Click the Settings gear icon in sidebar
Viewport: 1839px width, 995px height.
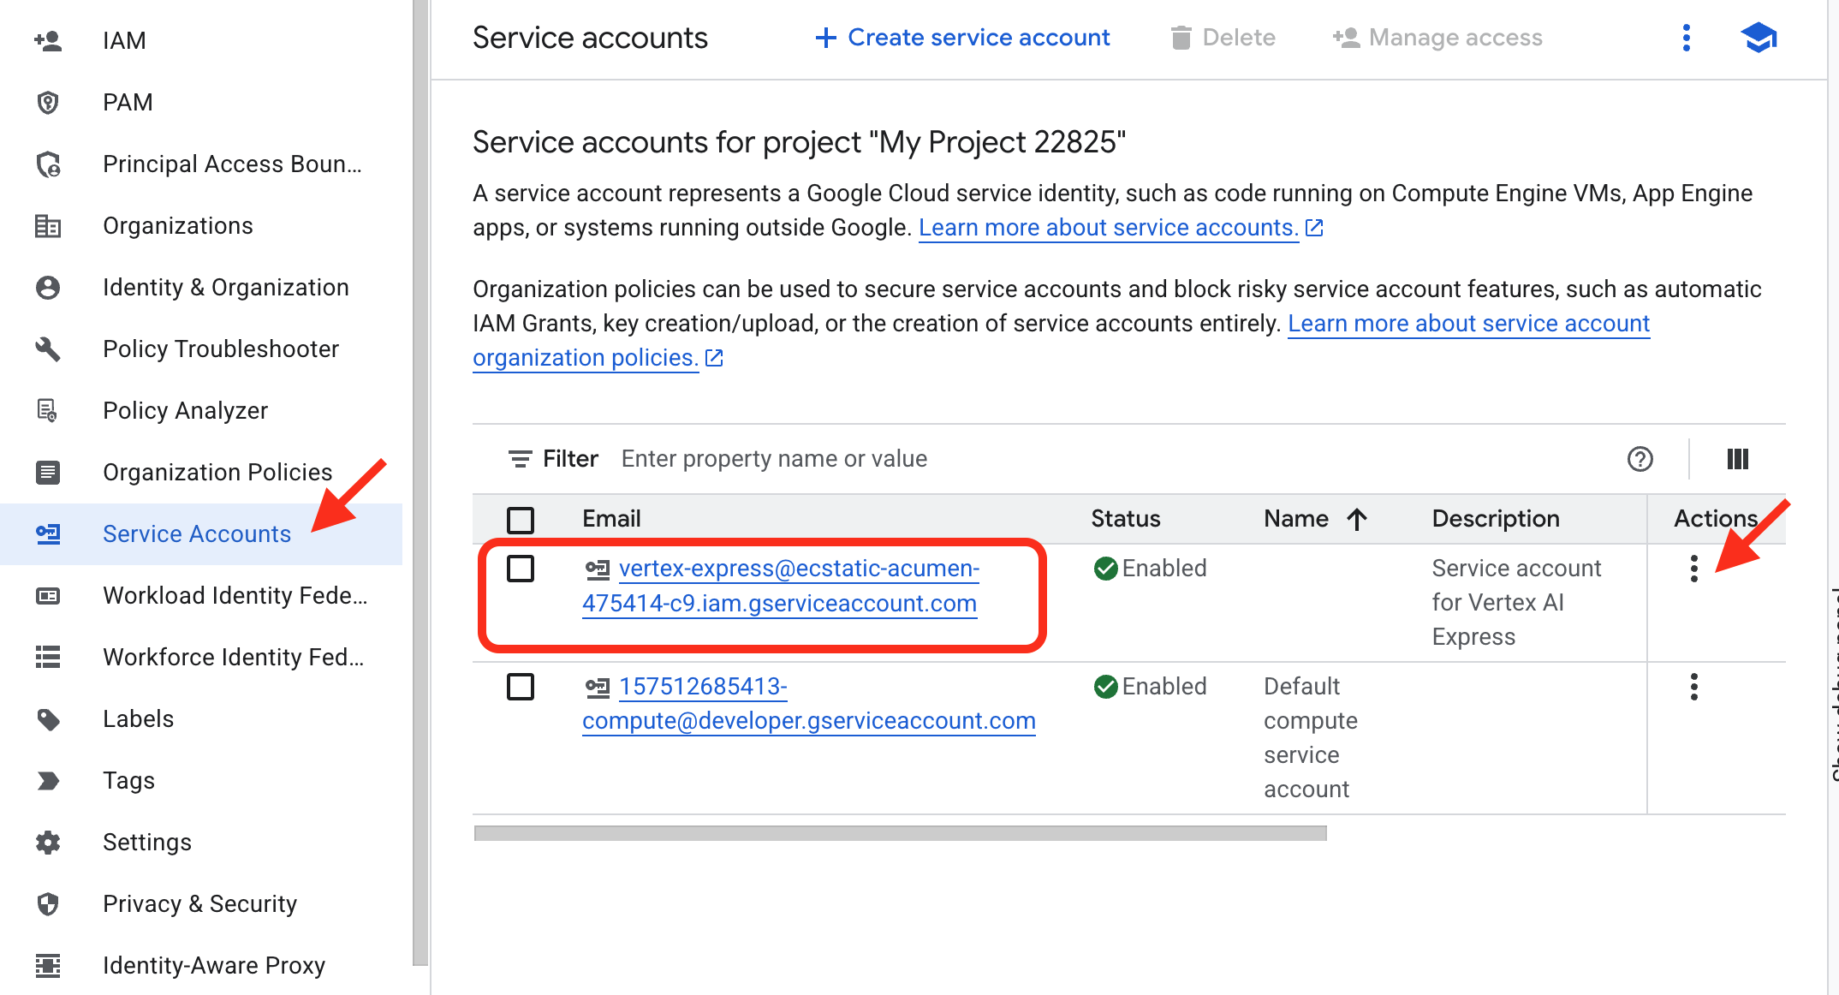pos(48,842)
